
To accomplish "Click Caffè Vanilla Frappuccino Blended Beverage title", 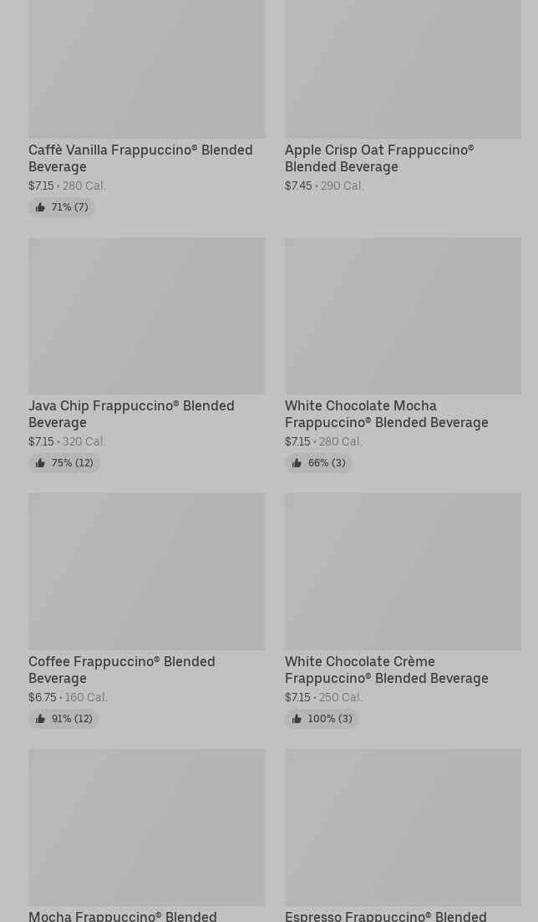I will coord(140,158).
